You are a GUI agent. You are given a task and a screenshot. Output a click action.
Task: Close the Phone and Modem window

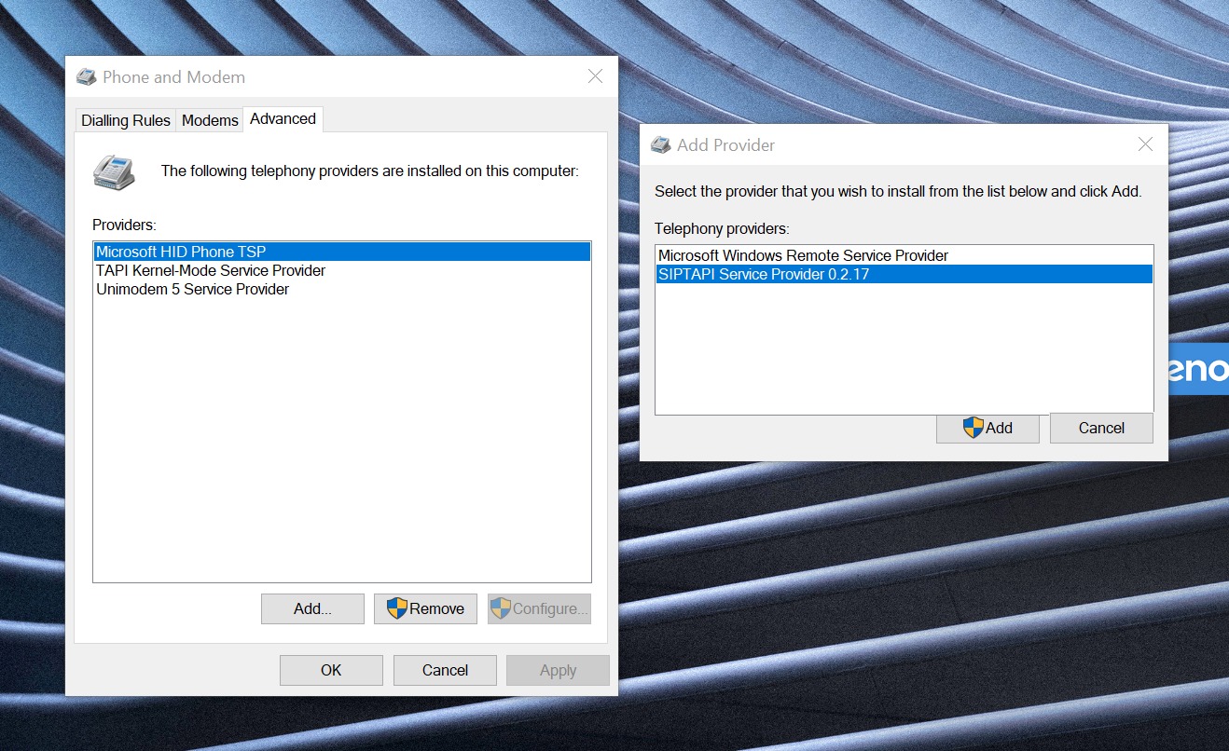(x=595, y=76)
